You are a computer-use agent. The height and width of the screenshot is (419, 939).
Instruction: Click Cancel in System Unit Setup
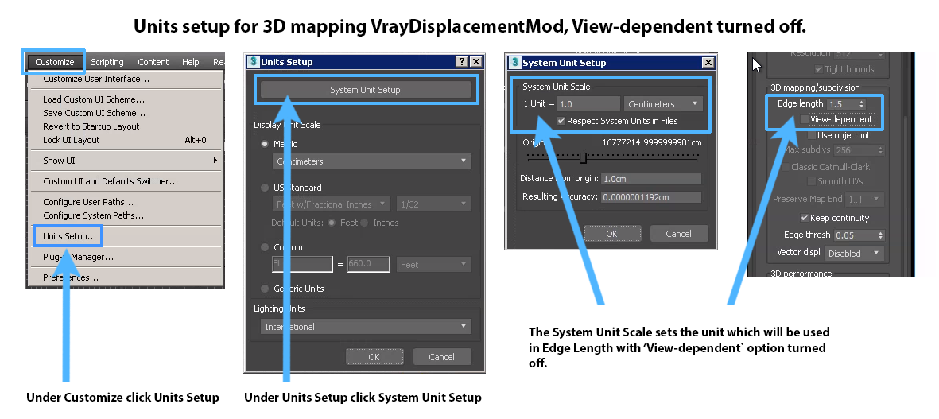678,234
